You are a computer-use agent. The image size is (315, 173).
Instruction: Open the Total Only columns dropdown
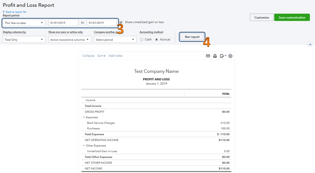(x=24, y=40)
